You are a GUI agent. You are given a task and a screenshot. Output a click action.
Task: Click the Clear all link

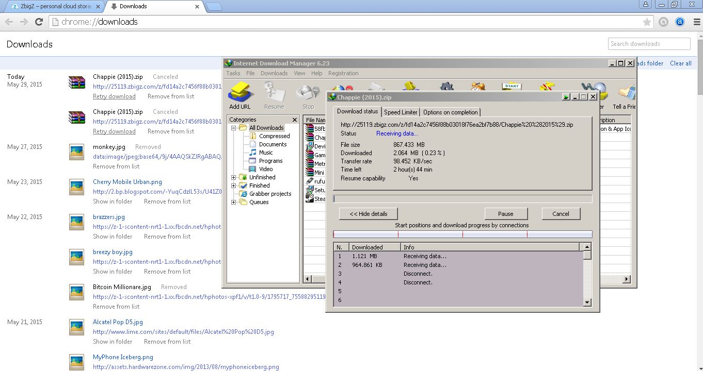pos(681,63)
